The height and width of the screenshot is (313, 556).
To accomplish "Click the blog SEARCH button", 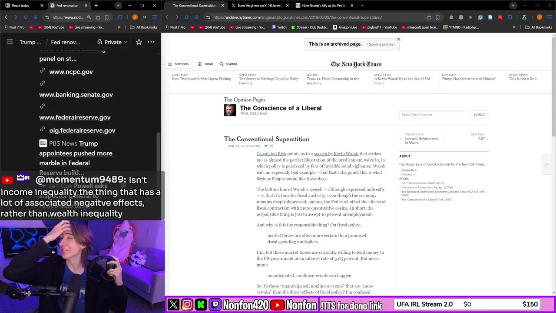I will pos(479,114).
